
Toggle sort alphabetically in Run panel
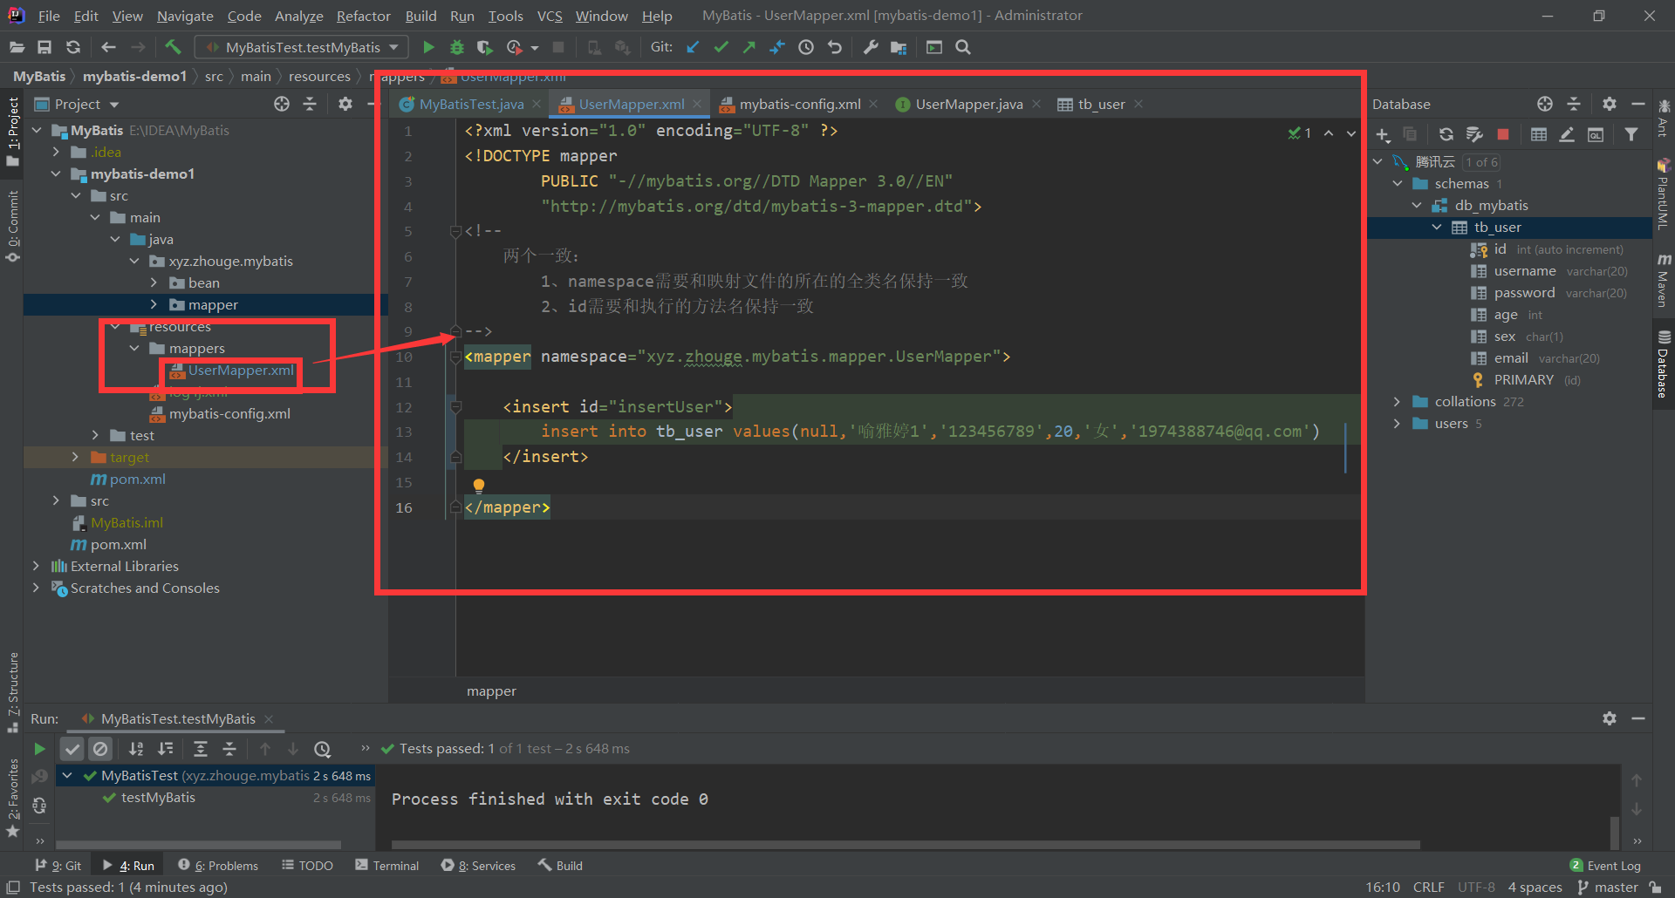136,749
